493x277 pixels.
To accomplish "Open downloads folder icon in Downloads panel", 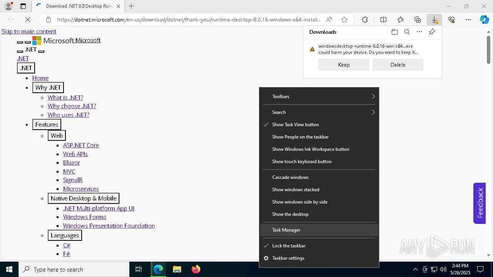I will coord(394,32).
